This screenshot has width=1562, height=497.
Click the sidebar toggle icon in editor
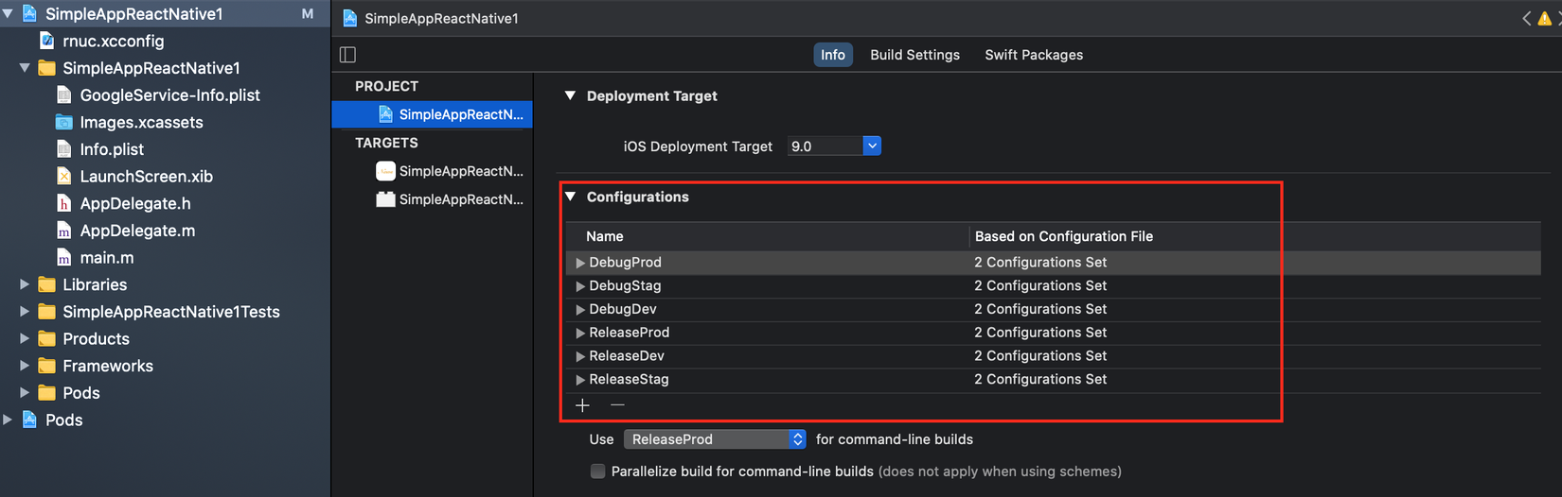click(347, 55)
